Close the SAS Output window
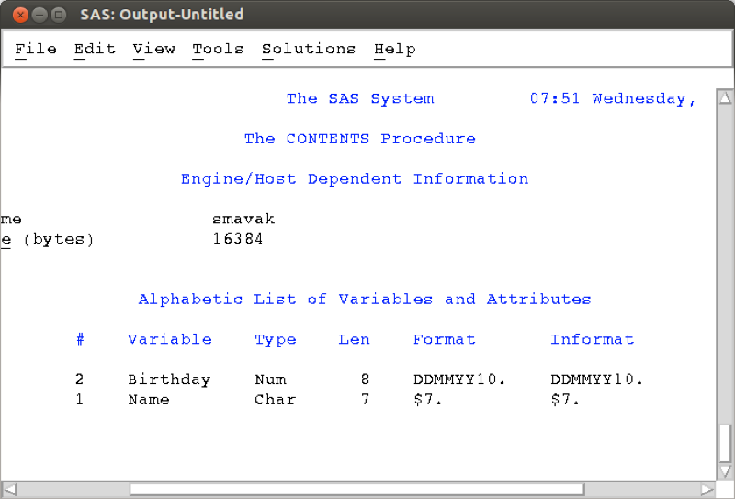The height and width of the screenshot is (499, 735). [x=20, y=15]
